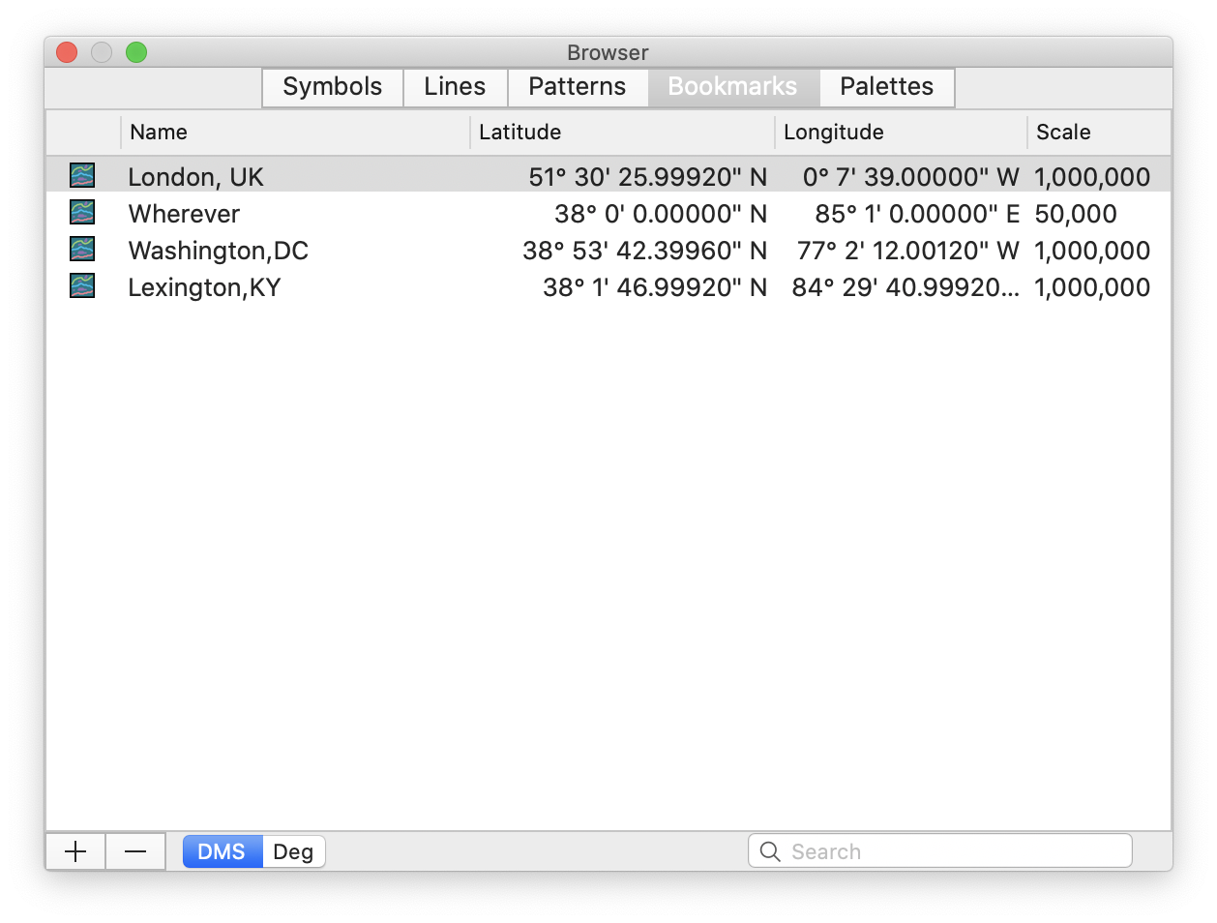Switch to the Symbols tab
The image size is (1217, 923).
pos(332,87)
